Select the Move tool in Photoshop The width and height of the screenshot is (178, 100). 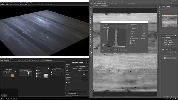coord(91,8)
